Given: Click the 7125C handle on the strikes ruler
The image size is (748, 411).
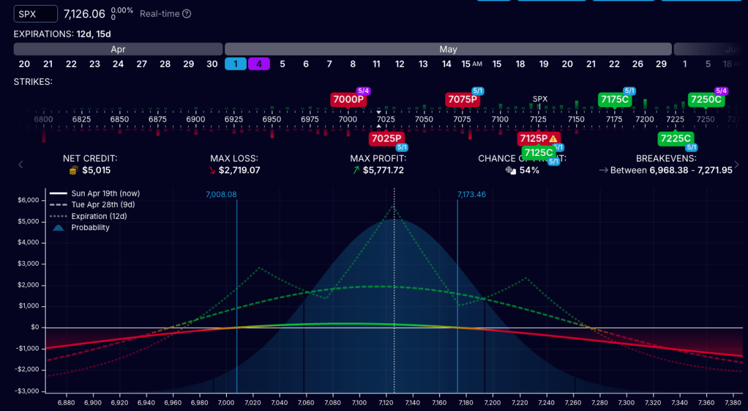Looking at the screenshot, I should (x=540, y=152).
